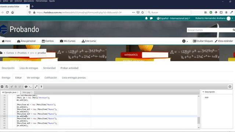The image size is (235, 132).
Task: Save the file using the floppy disk icon
Action: pos(7,87)
